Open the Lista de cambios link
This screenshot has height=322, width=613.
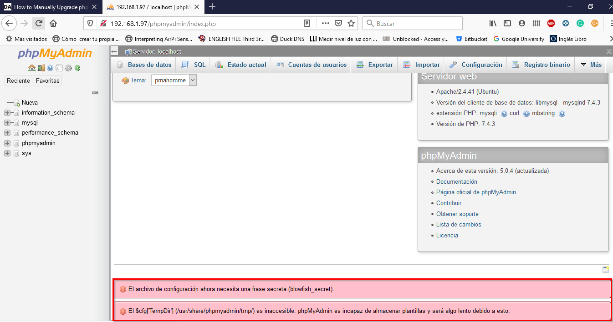(x=459, y=224)
